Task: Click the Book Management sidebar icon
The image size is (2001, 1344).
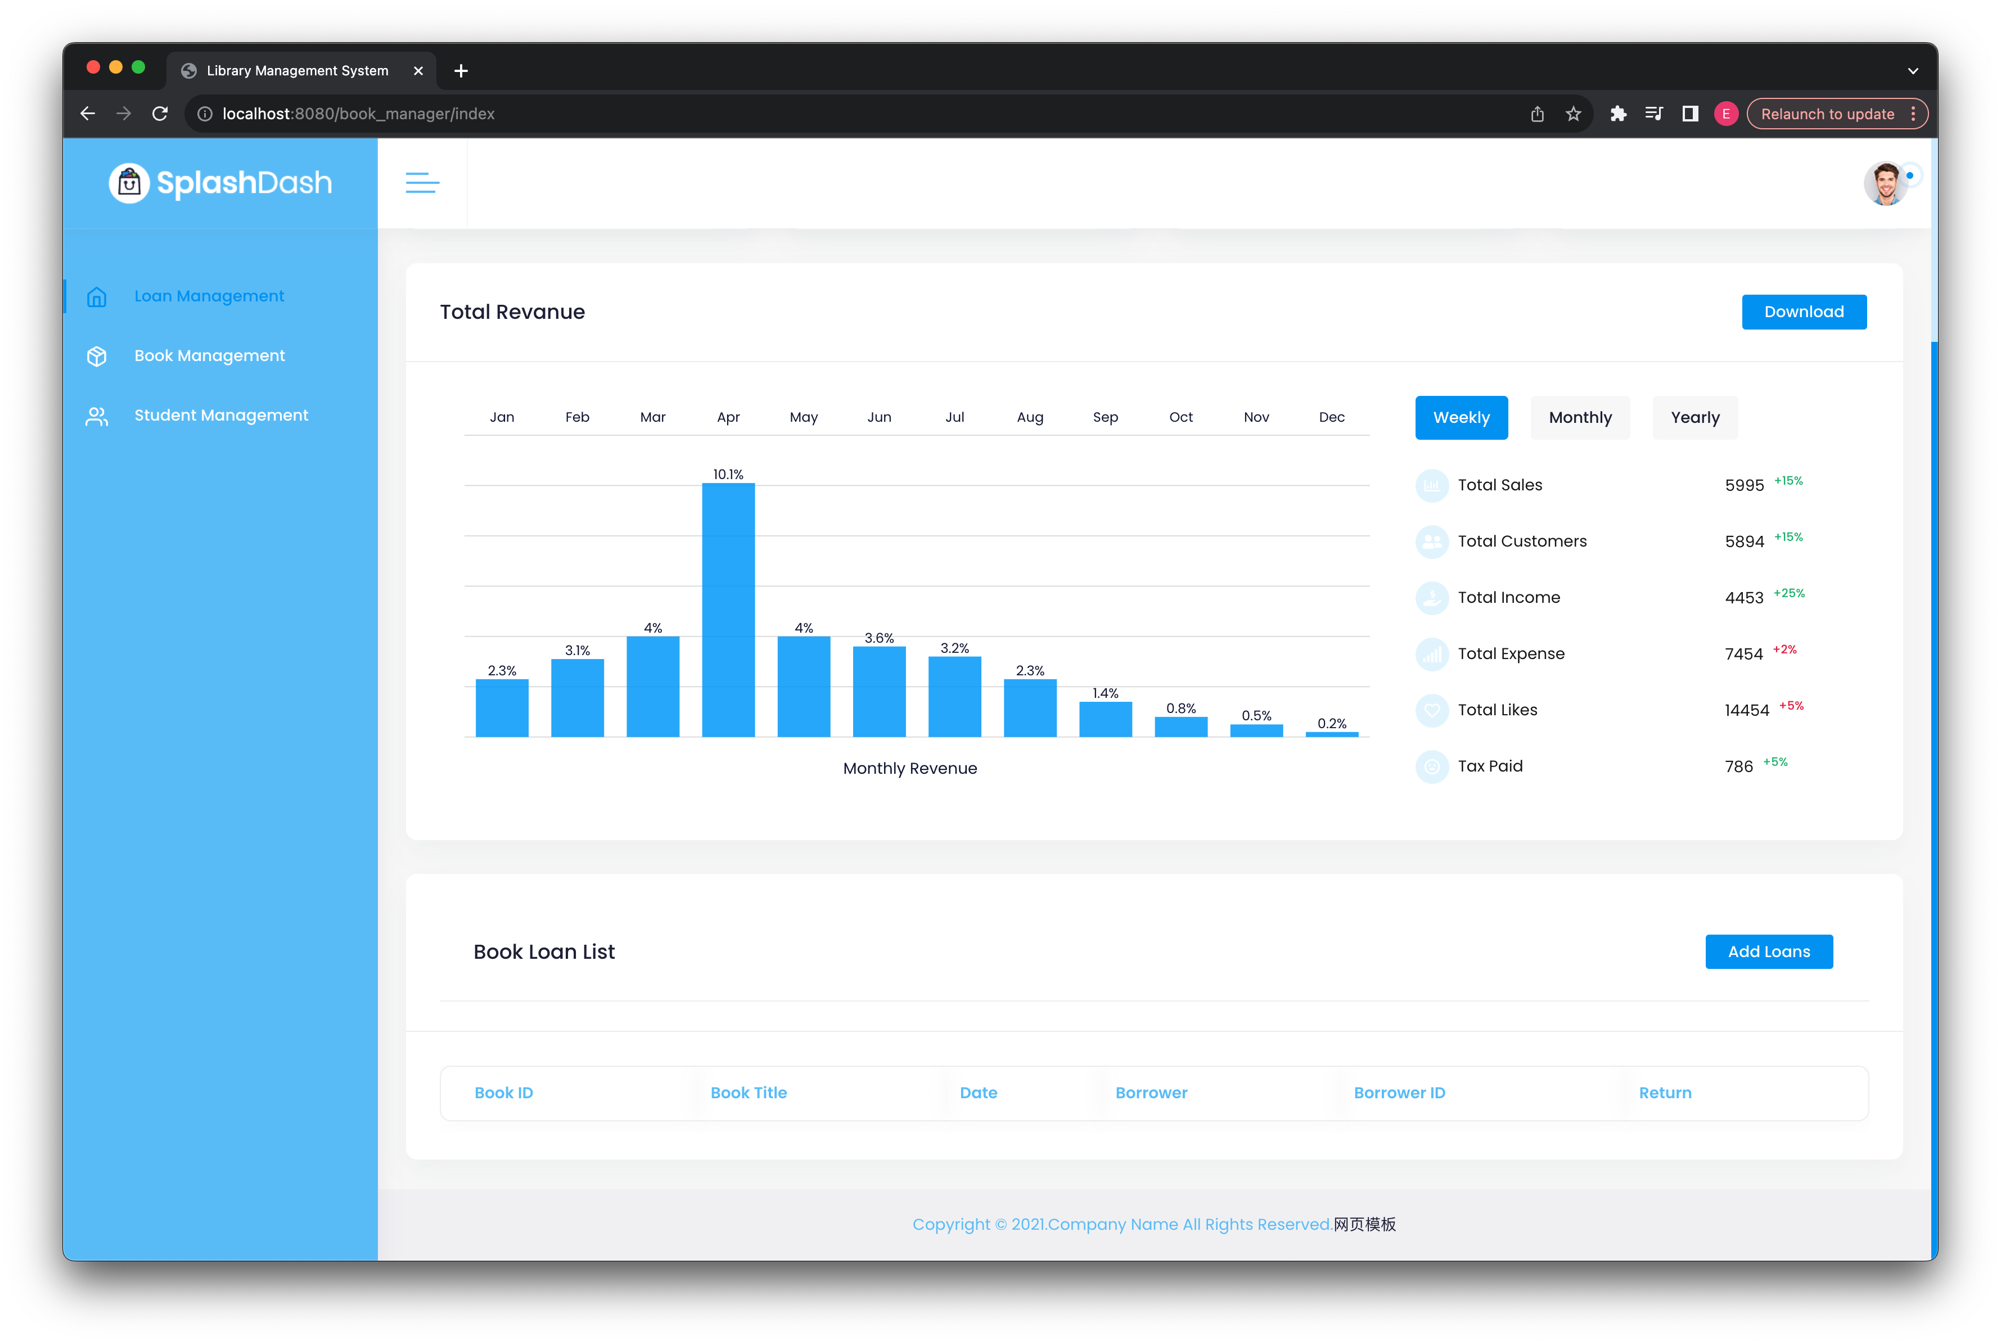Action: (97, 355)
